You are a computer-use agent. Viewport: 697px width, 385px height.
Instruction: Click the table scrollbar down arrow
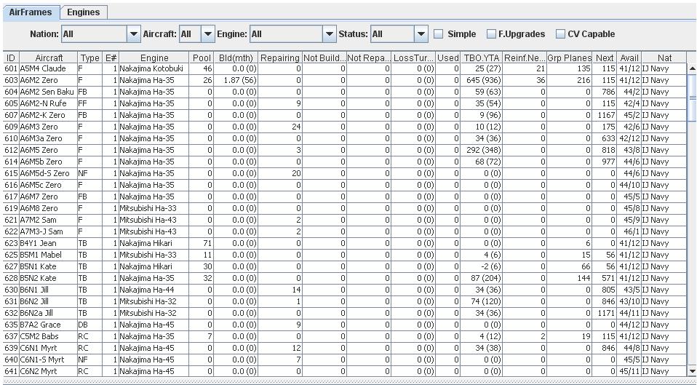click(x=692, y=371)
